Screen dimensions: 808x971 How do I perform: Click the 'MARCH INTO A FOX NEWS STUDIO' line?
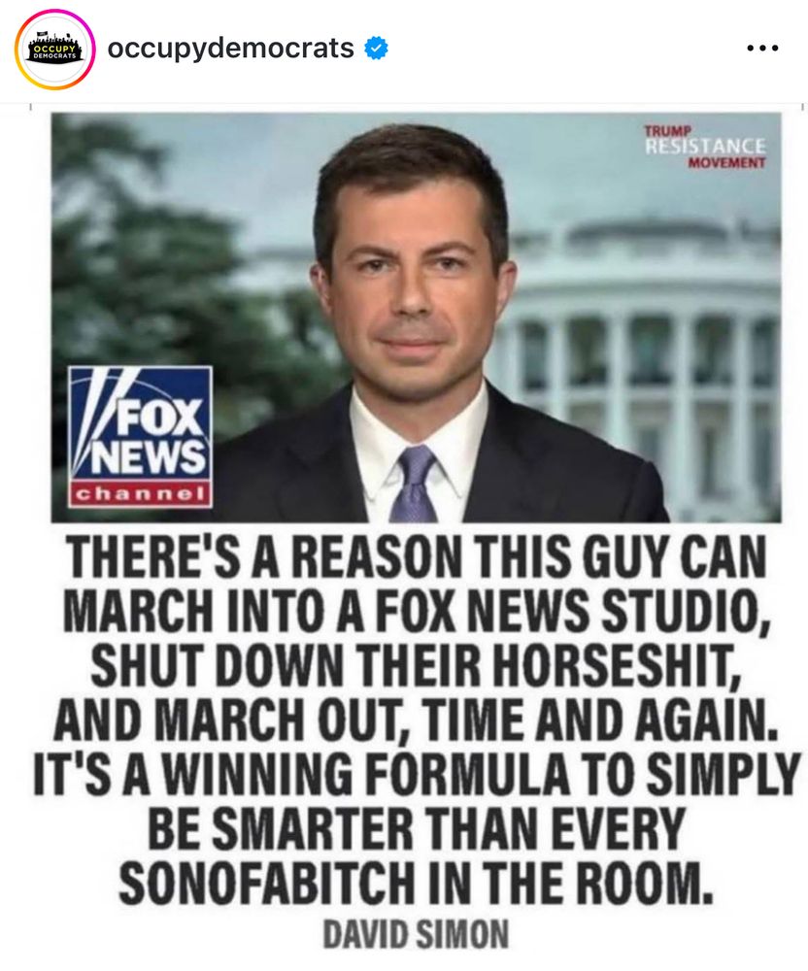pyautogui.click(x=416, y=610)
